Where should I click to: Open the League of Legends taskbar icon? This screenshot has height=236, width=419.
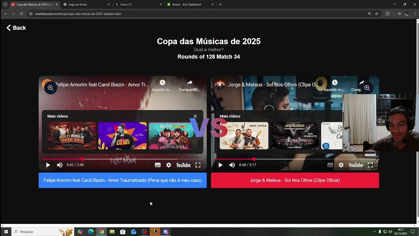(x=155, y=232)
